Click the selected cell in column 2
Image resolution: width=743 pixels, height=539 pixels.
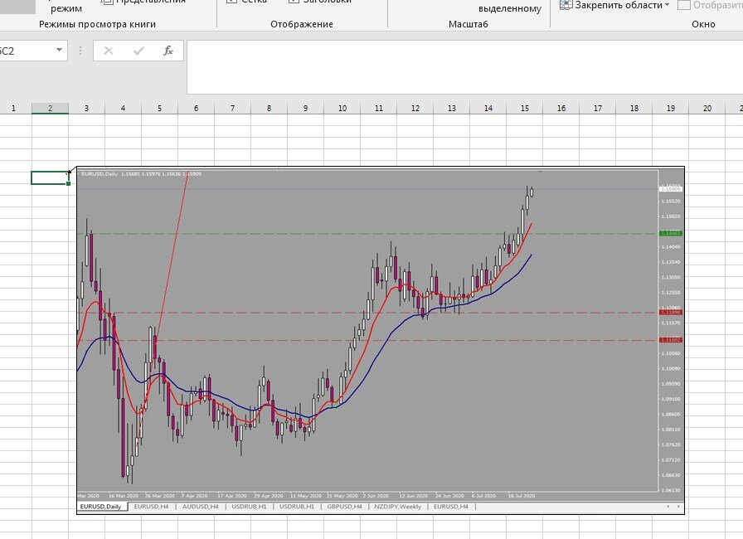50,177
